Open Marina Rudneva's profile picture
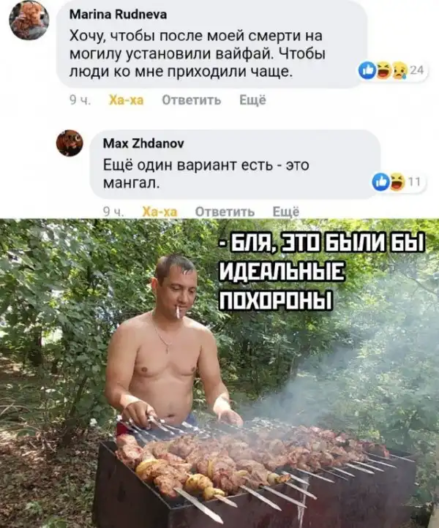Viewport: 439px width, 528px height. pos(29,20)
